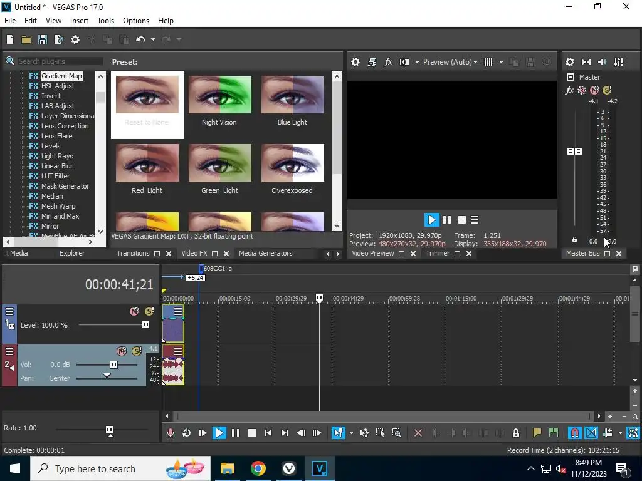The height and width of the screenshot is (481, 642).
Task: Open automation settings icon in Master Bus
Action: [x=582, y=90]
